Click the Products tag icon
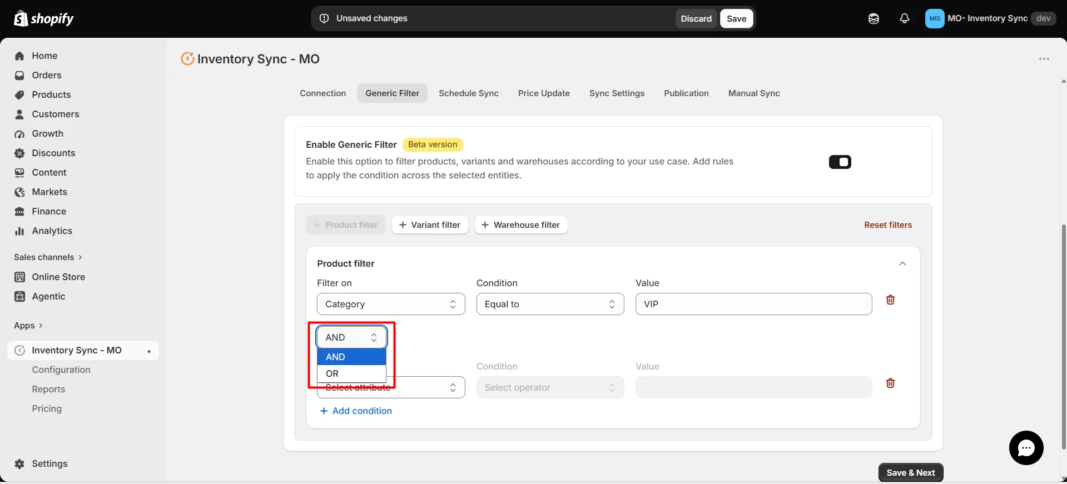This screenshot has height=484, width=1067. point(19,94)
